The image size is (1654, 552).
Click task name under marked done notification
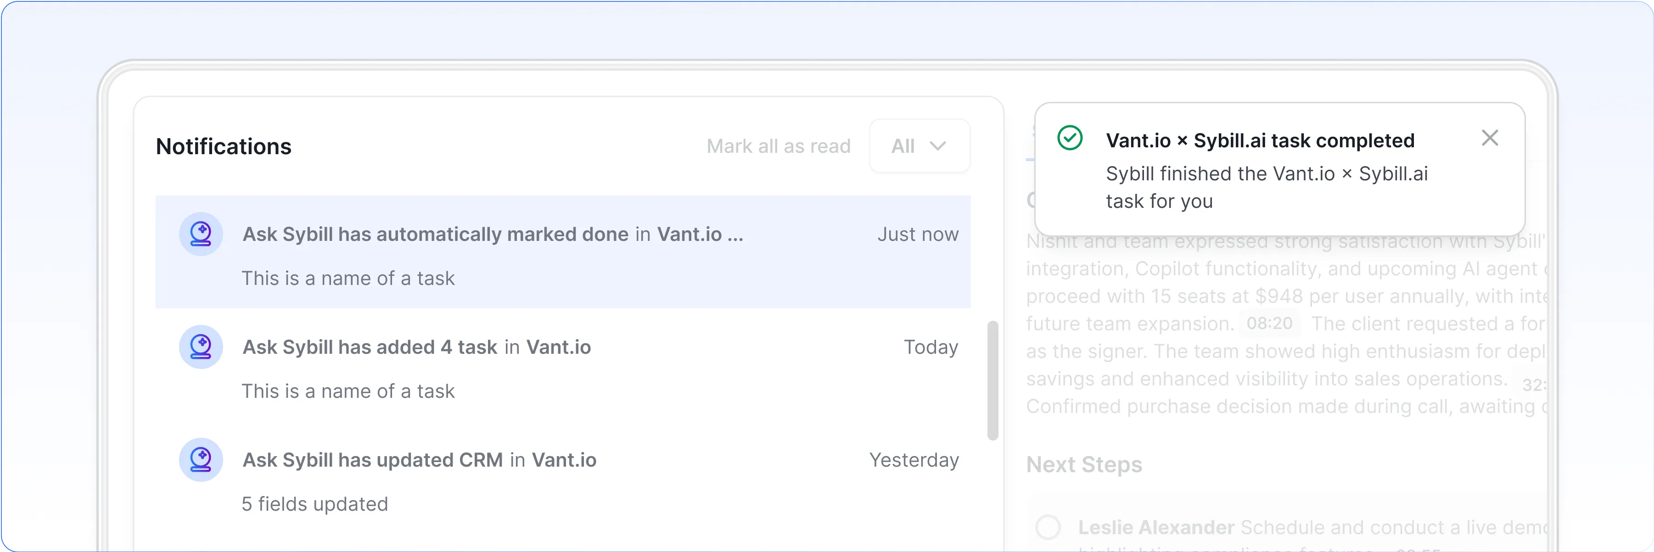(348, 278)
